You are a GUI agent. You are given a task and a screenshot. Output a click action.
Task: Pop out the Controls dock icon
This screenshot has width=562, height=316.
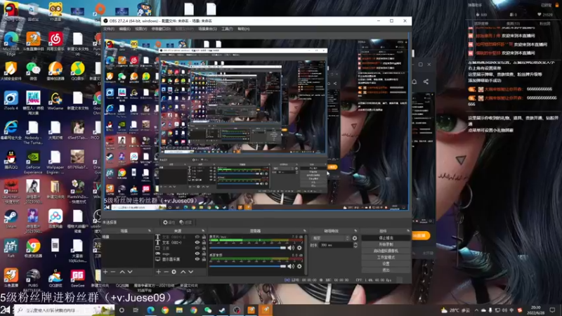[408, 231]
